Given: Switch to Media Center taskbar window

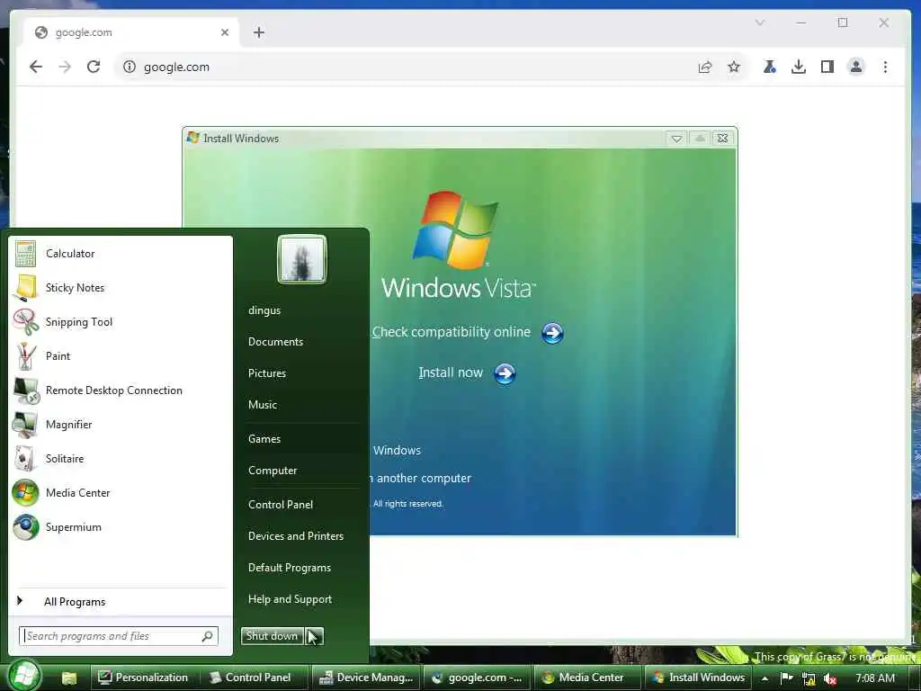Looking at the screenshot, I should [x=587, y=678].
